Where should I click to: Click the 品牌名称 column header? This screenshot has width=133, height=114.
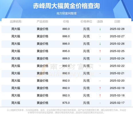16,22
